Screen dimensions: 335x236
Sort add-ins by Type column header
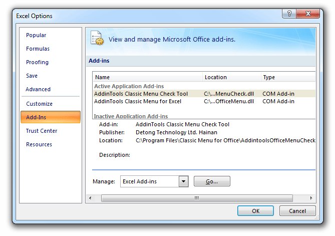[x=288, y=77]
